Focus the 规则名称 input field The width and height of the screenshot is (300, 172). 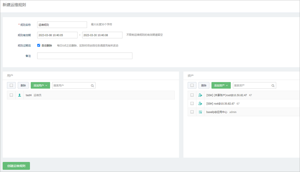coord(62,25)
